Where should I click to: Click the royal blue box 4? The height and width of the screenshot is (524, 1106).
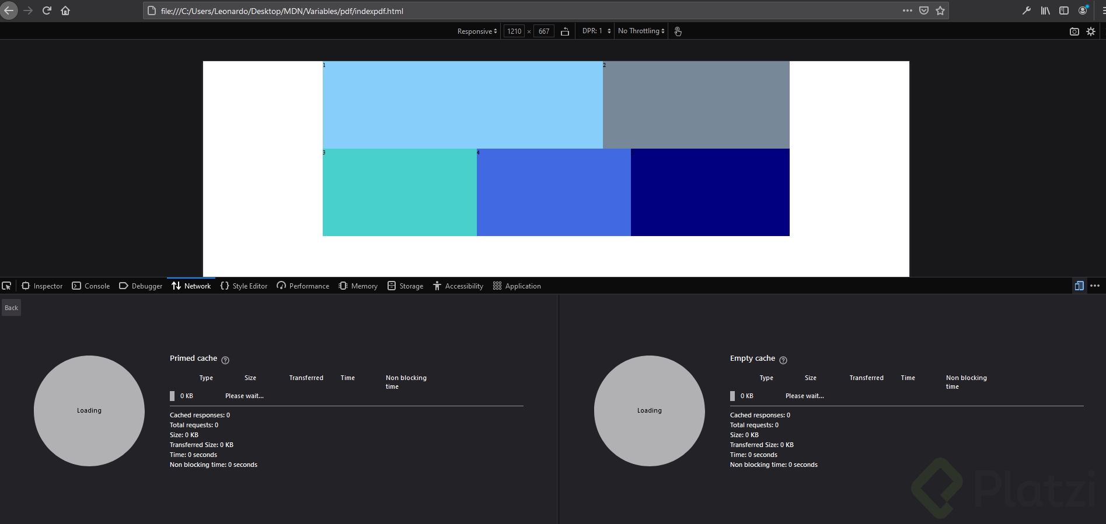pos(554,192)
